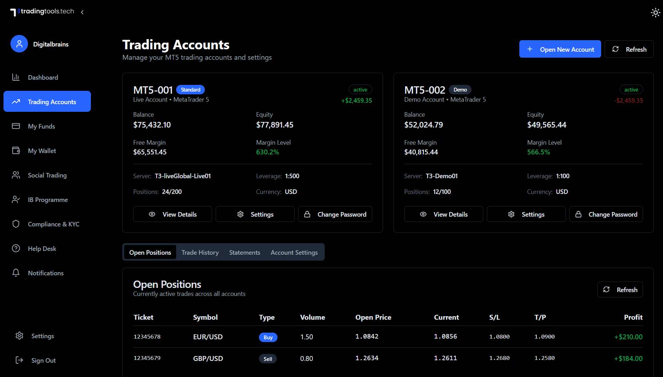Select the Compliance & KYC shield icon

[x=16, y=224]
